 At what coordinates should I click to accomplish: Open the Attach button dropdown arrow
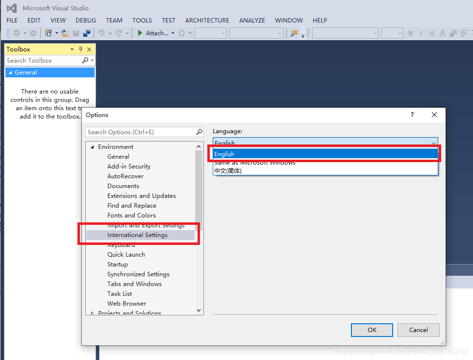pos(173,33)
